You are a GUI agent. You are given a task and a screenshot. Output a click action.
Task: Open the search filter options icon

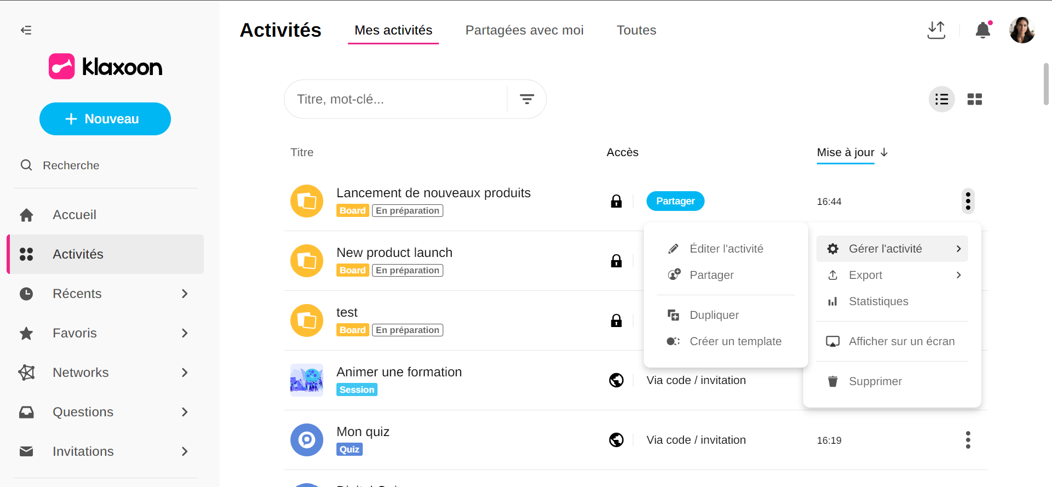(527, 99)
